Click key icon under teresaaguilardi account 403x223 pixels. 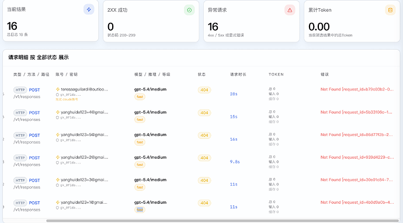coord(57,95)
